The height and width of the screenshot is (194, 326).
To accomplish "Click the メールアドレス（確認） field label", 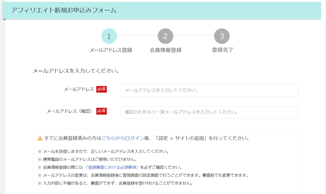I will tap(70, 111).
